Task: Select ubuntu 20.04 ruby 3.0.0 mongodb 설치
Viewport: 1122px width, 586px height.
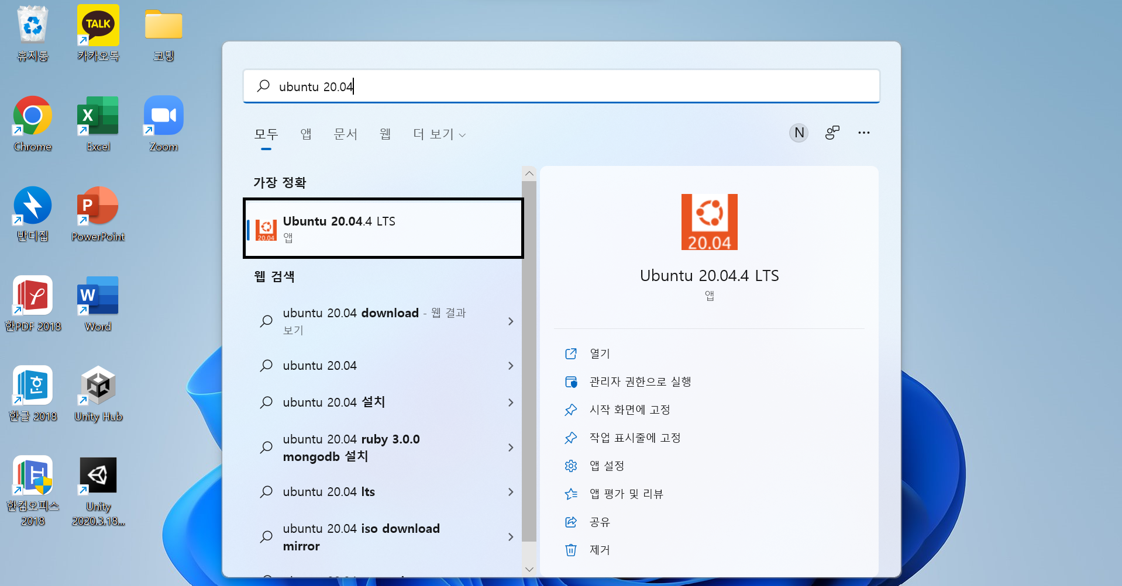Action: [x=374, y=448]
